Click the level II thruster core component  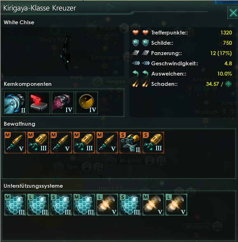(x=15, y=103)
